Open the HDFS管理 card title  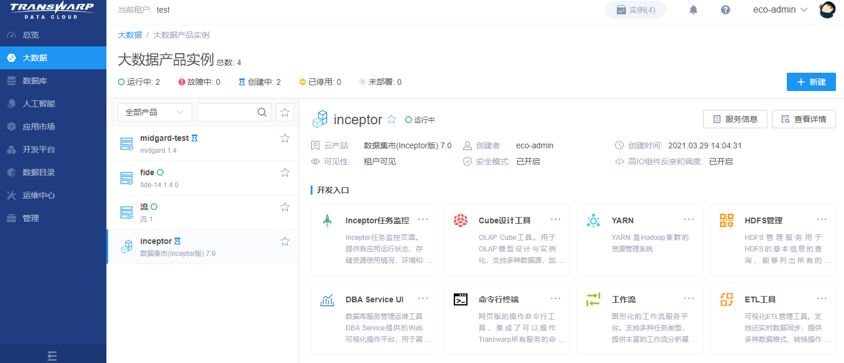[764, 220]
